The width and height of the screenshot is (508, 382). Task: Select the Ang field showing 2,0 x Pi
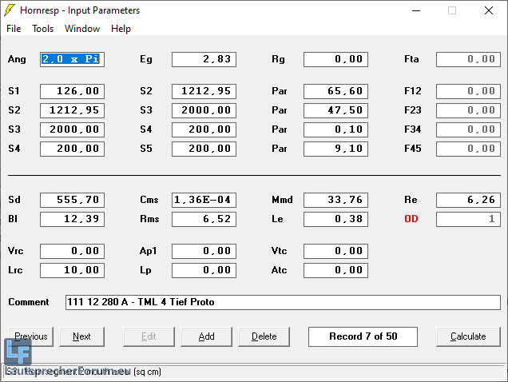[72, 59]
